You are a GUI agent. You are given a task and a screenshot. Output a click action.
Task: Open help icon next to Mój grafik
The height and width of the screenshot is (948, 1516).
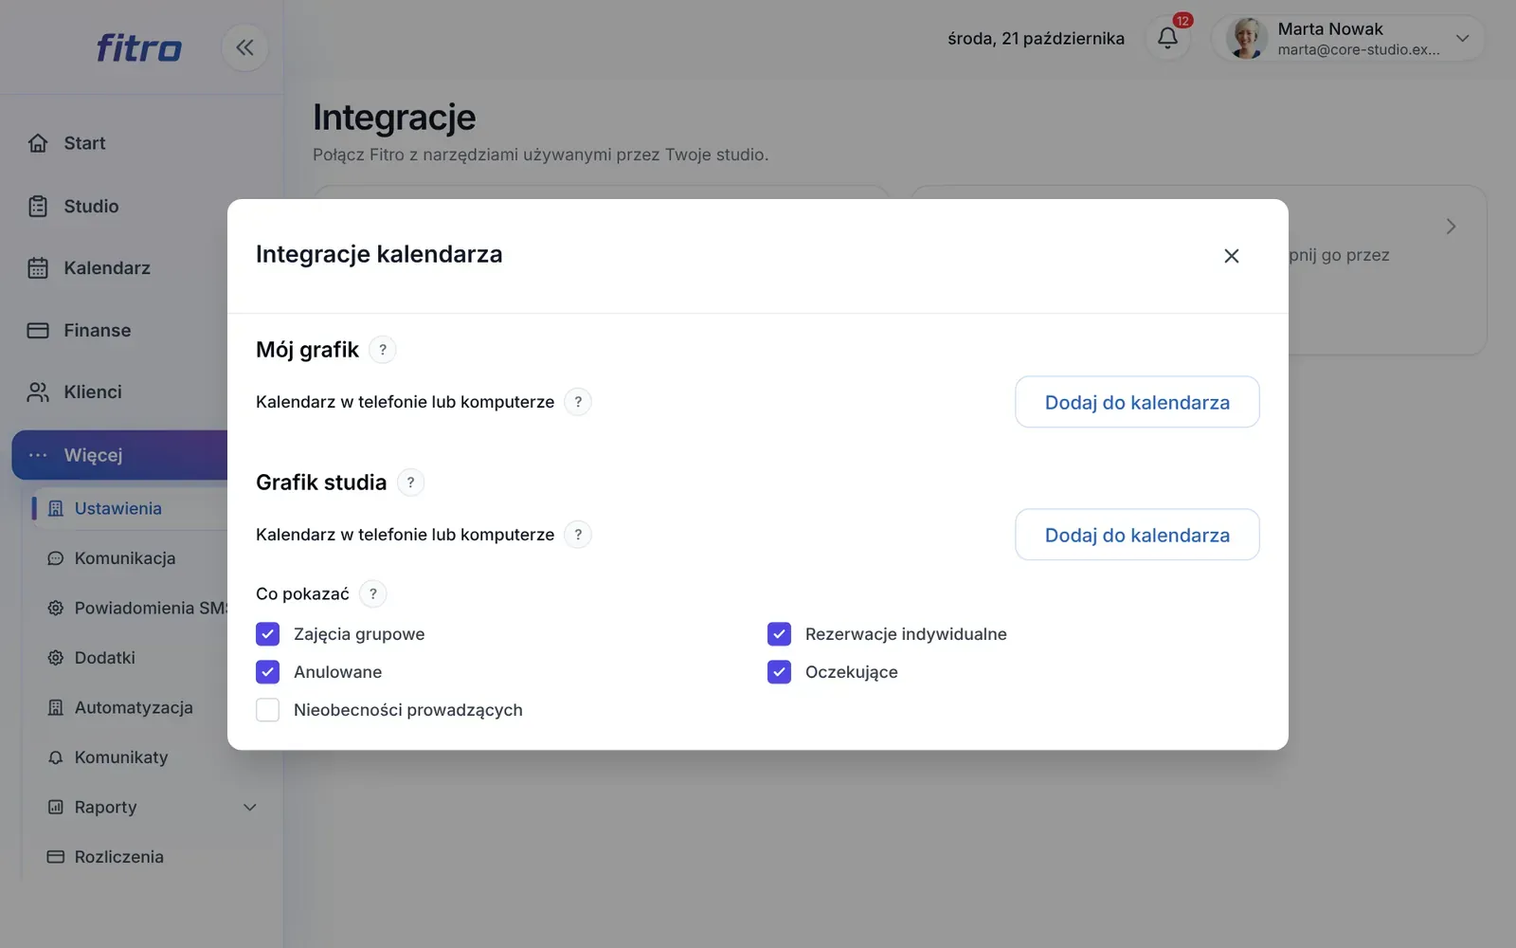point(383,350)
